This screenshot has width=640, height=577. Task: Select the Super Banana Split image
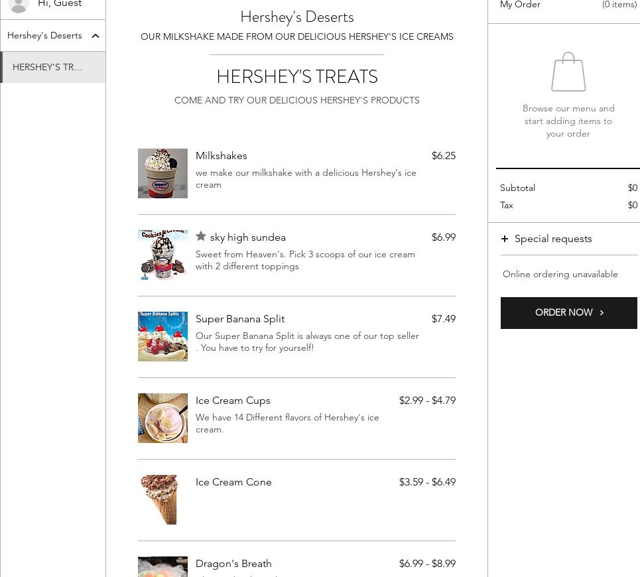[162, 336]
